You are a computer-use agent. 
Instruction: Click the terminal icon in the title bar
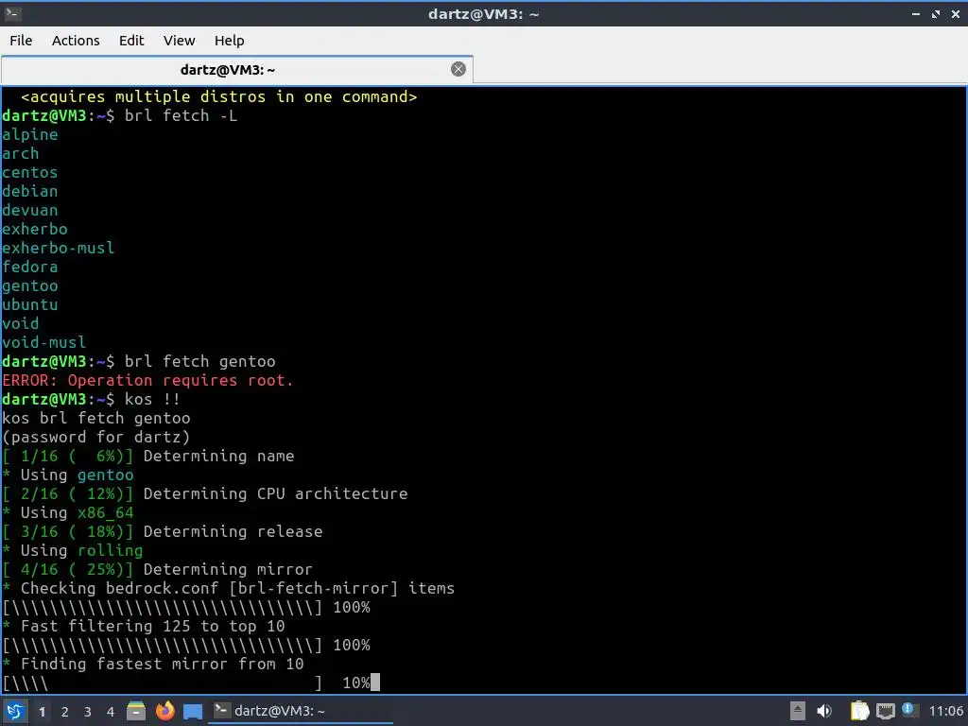(12, 13)
